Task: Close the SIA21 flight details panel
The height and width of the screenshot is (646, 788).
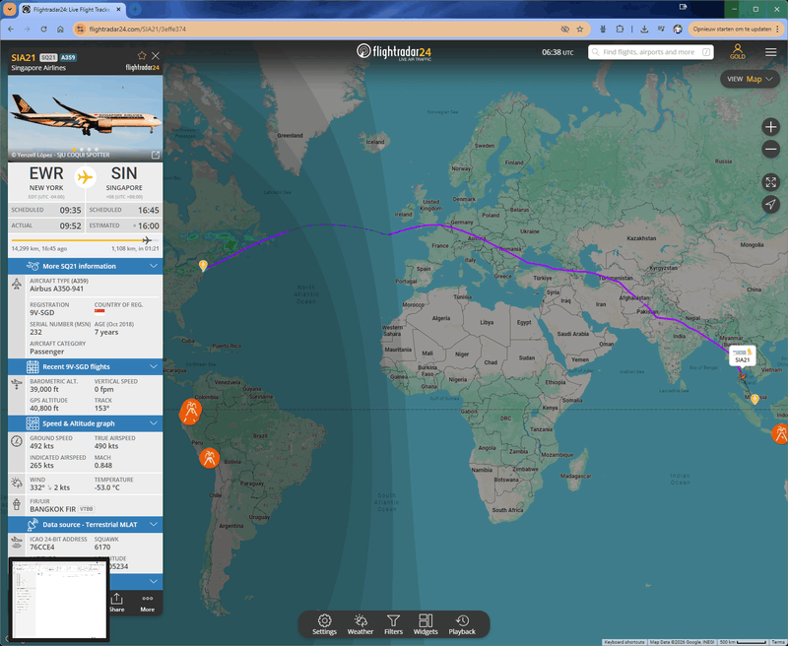Action: pos(156,55)
